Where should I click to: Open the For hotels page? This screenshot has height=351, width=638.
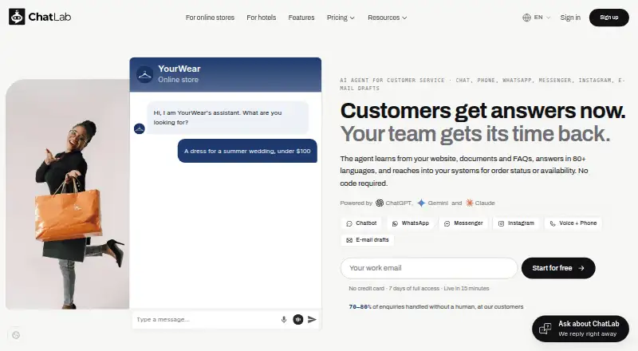click(262, 18)
